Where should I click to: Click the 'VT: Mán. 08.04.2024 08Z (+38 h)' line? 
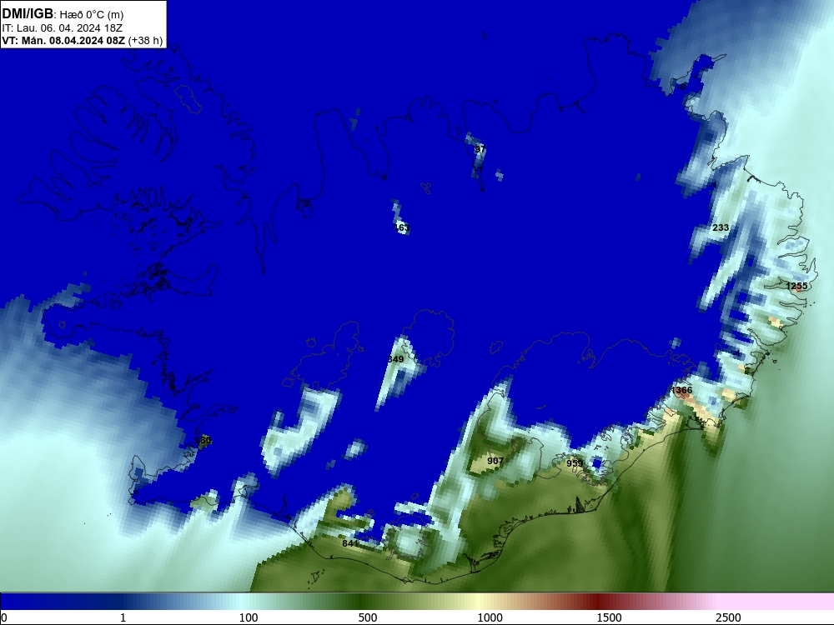(83, 40)
